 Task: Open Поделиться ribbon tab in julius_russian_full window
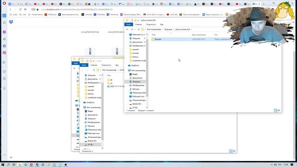pos(151,25)
